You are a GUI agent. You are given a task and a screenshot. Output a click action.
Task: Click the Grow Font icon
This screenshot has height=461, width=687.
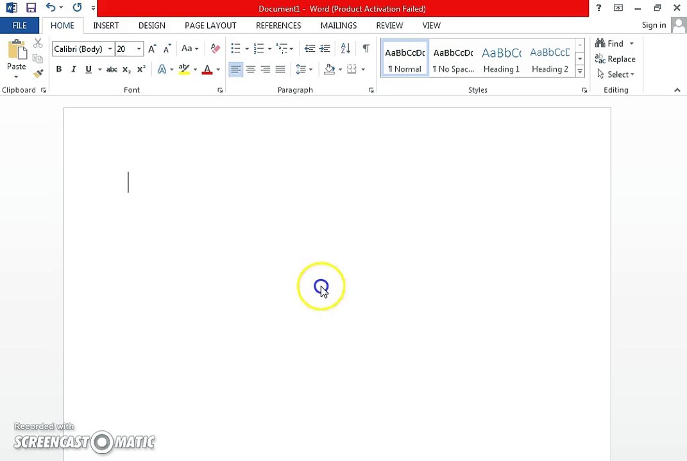point(152,49)
